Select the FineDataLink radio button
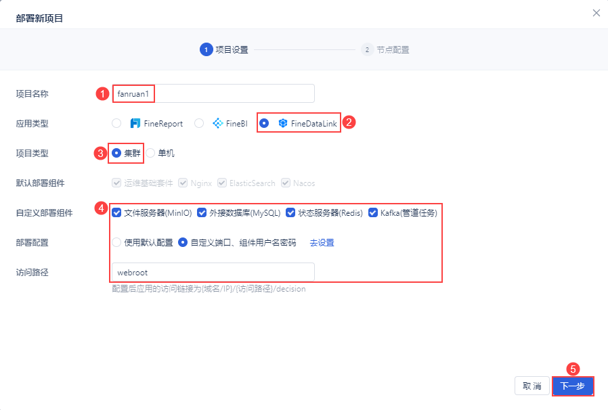 [264, 123]
